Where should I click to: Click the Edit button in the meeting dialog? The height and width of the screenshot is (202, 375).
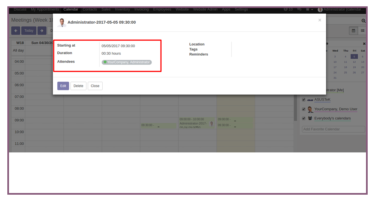click(x=63, y=86)
